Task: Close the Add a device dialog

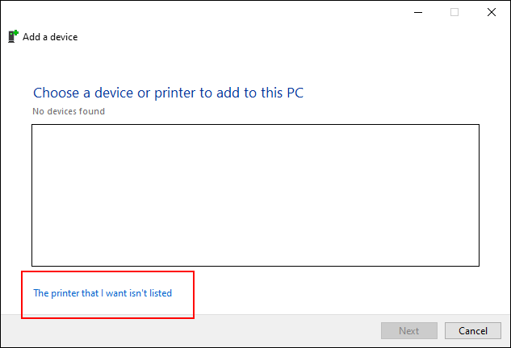Action: [492, 12]
